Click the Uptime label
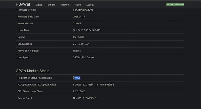The image size is (201, 109). pos(21,37)
